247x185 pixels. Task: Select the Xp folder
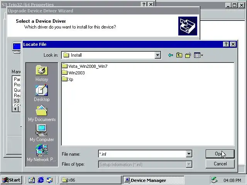click(x=68, y=79)
